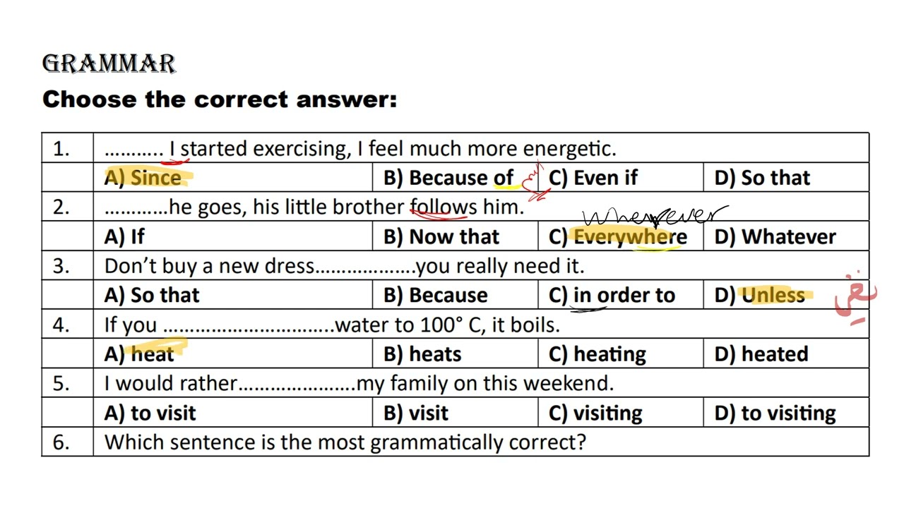Select option B) heats
This screenshot has height=508, width=904.
click(422, 353)
